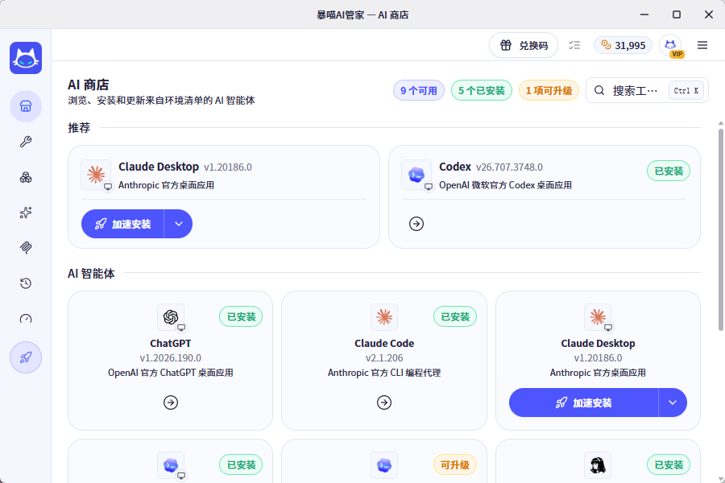The width and height of the screenshot is (725, 483).
Task: Open the sparkles sidebar icon
Action: [26, 213]
